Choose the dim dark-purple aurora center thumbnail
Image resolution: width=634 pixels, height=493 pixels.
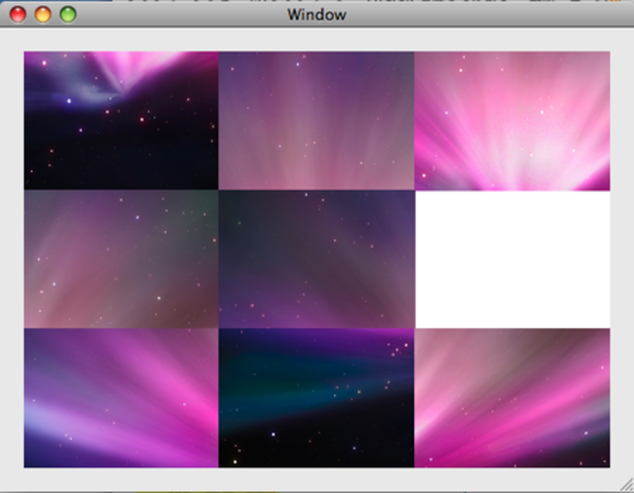pos(316,259)
